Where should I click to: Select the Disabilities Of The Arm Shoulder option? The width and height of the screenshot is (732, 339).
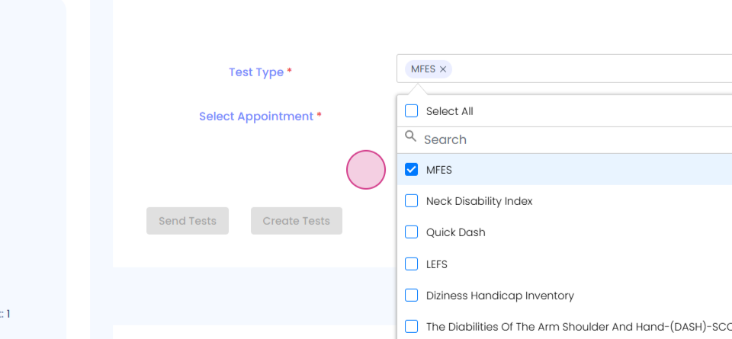point(412,327)
